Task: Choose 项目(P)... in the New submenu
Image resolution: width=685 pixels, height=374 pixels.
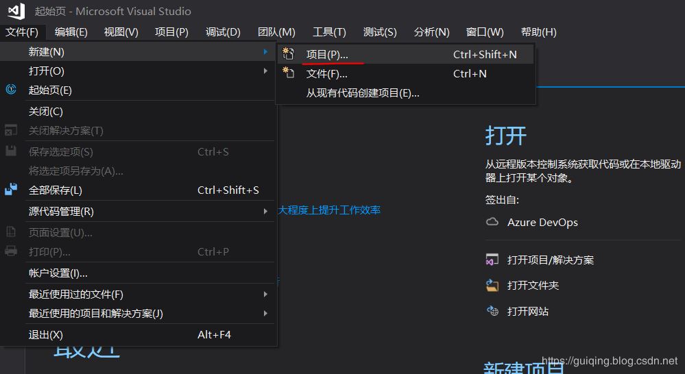Action: (405, 54)
